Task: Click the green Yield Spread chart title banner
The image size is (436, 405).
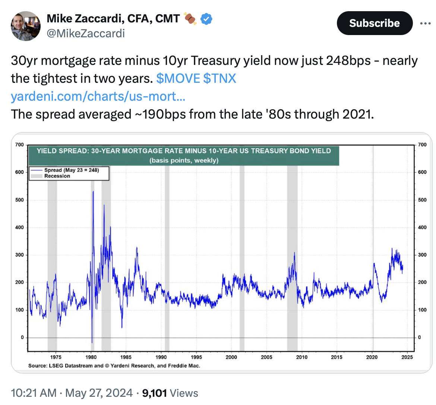Action: (184, 156)
